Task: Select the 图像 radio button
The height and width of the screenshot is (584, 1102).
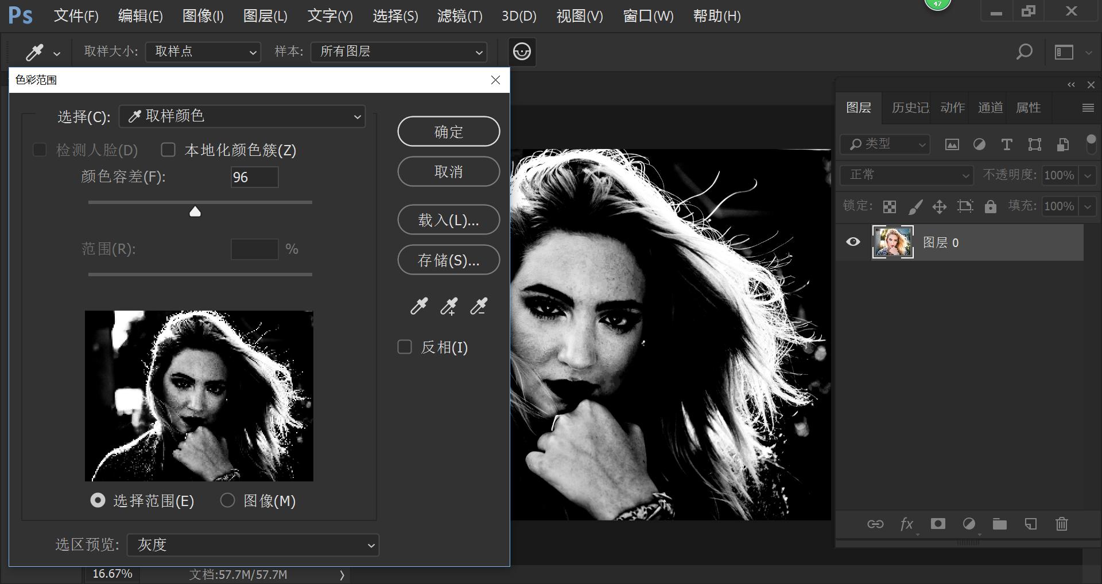Action: coord(228,500)
